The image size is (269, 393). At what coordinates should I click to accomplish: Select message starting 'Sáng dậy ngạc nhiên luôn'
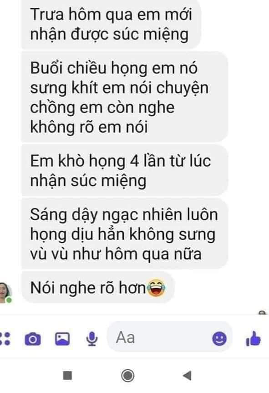tap(124, 234)
